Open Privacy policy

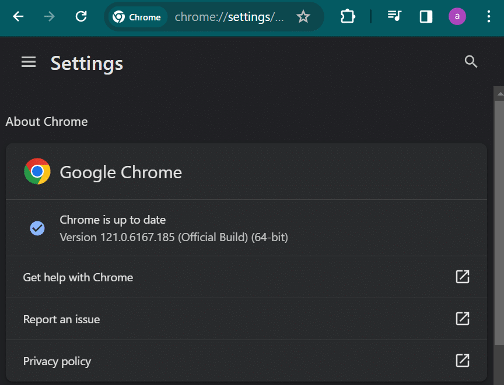pos(246,361)
